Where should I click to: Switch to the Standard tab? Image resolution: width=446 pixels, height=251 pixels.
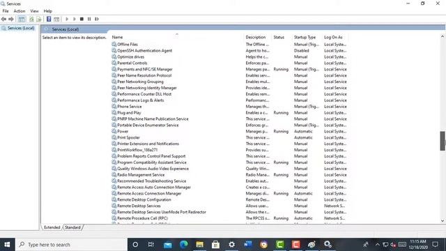tap(72, 227)
